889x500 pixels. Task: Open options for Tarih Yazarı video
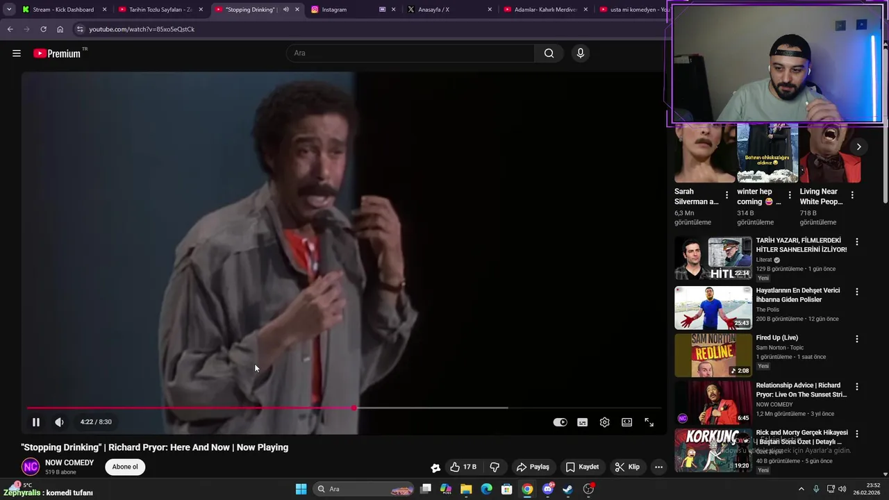tap(856, 242)
